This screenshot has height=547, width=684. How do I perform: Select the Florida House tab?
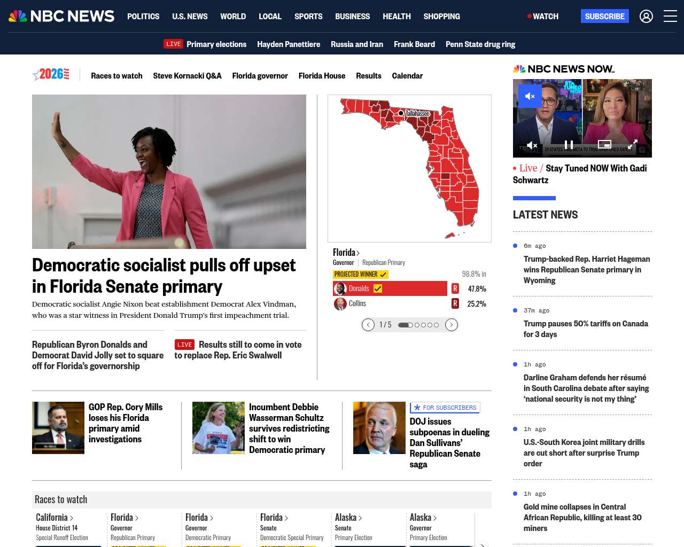pyautogui.click(x=322, y=76)
